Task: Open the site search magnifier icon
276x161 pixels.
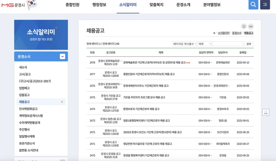Action: tap(253, 4)
